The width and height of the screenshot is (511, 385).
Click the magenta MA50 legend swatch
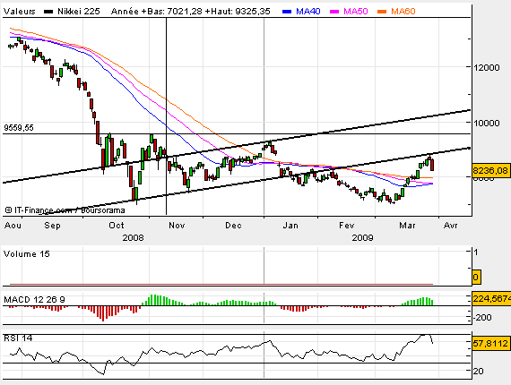tap(334, 12)
